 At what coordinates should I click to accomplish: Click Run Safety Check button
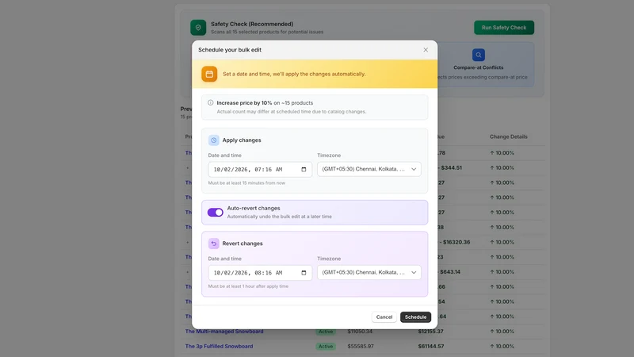coord(504,28)
